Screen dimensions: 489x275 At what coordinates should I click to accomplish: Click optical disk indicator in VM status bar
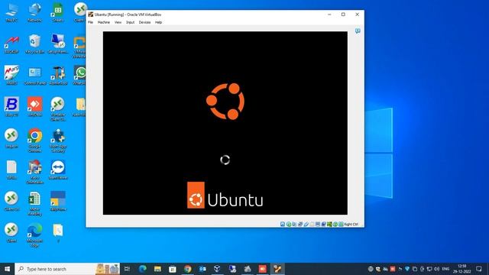(289, 224)
